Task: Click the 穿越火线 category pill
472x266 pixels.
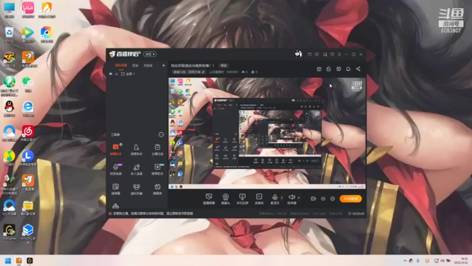Action: tap(189, 72)
